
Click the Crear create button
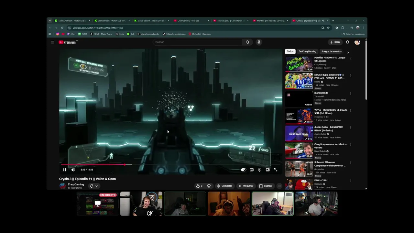(335, 42)
